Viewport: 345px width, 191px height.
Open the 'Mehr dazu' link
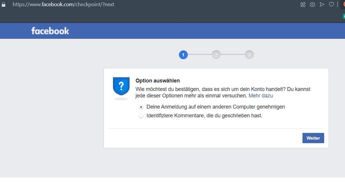coord(261,96)
